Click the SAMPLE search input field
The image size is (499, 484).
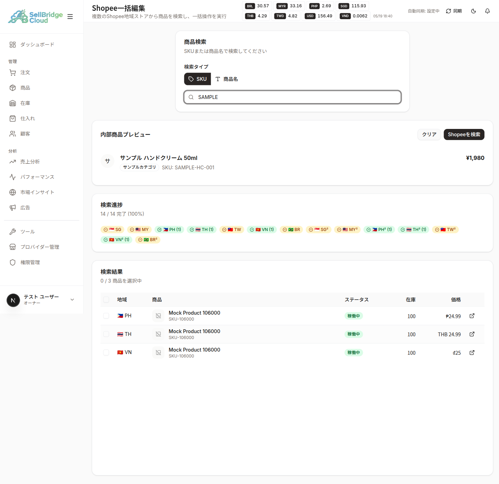[x=293, y=97]
